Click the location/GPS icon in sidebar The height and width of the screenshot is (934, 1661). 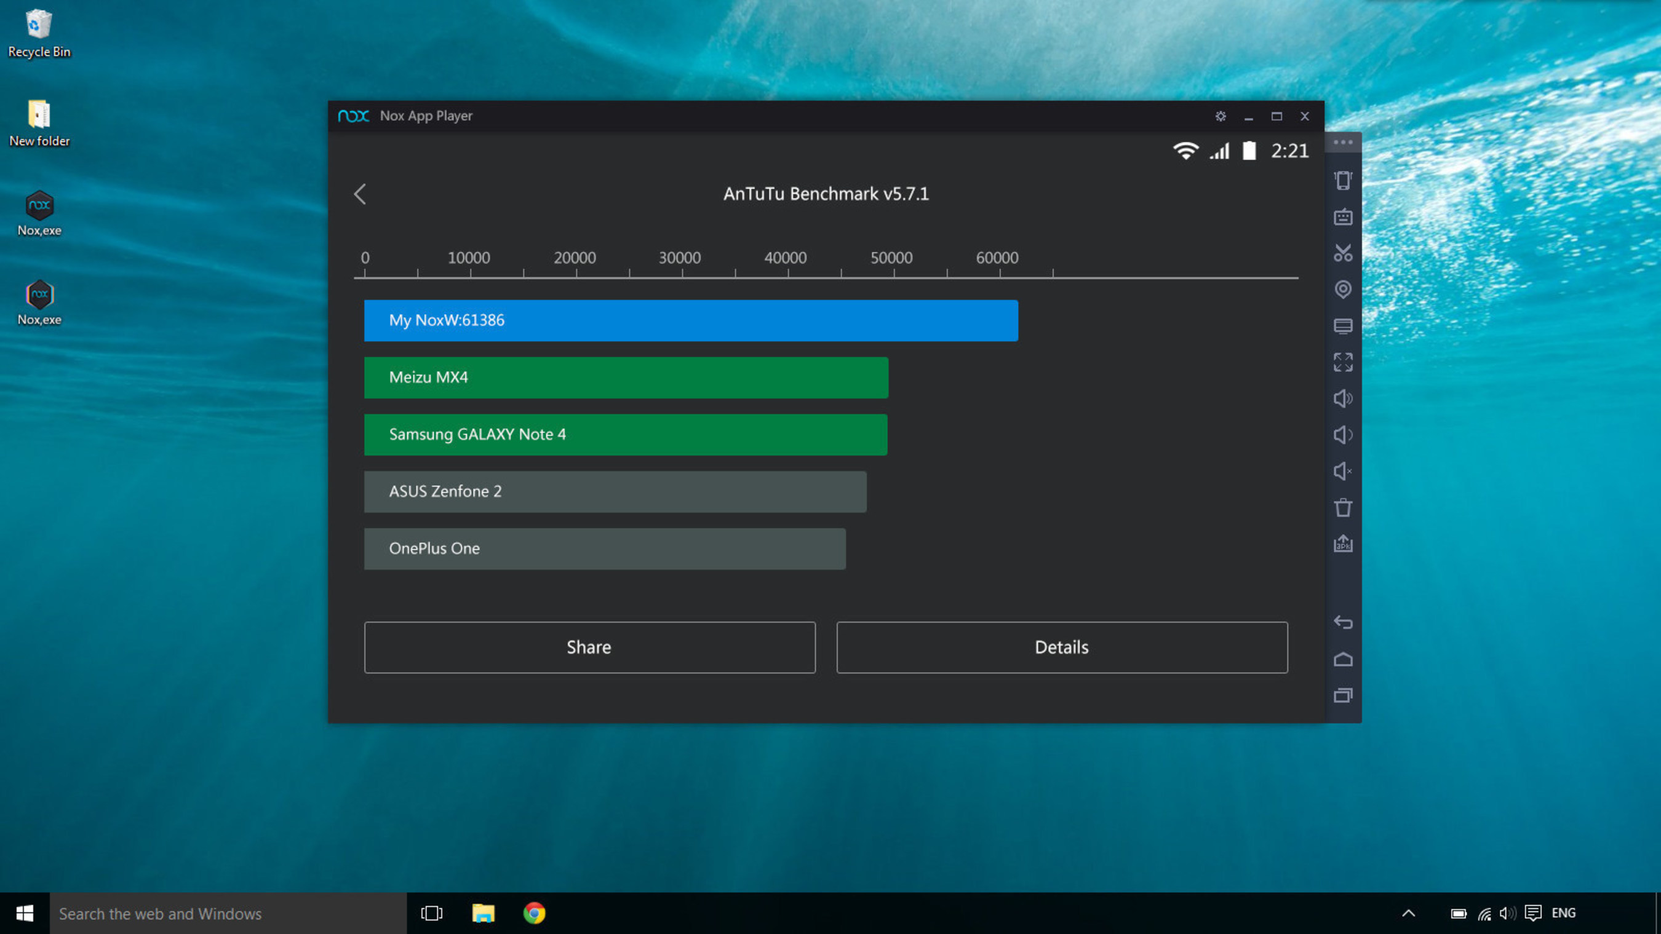[x=1343, y=288]
